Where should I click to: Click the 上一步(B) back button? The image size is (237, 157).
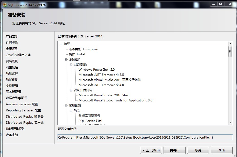tap(151, 150)
